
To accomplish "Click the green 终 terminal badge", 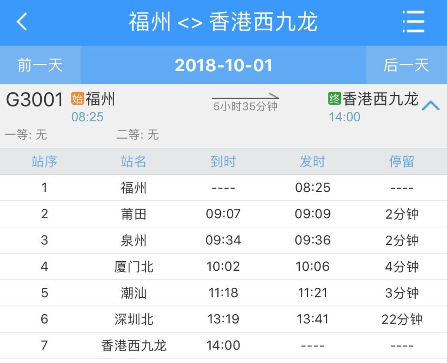I will [334, 99].
